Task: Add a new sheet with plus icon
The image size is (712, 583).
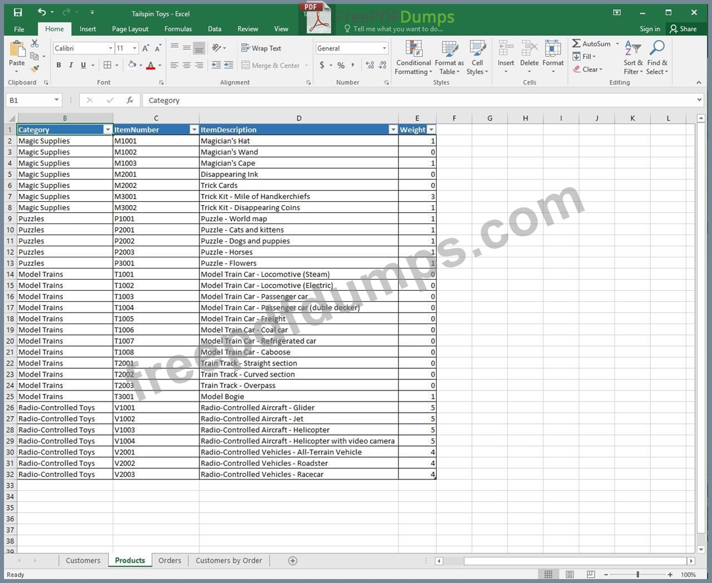Action: click(293, 561)
